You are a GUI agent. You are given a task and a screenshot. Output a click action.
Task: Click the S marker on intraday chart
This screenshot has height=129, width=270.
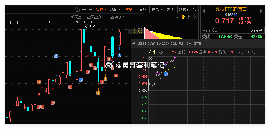click(x=166, y=74)
